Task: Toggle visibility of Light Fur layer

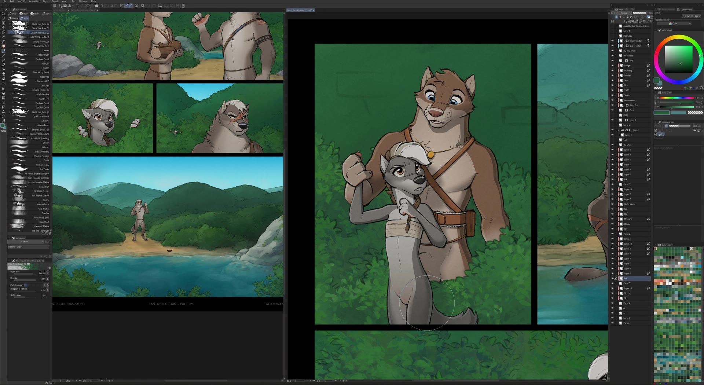Action: click(x=612, y=105)
